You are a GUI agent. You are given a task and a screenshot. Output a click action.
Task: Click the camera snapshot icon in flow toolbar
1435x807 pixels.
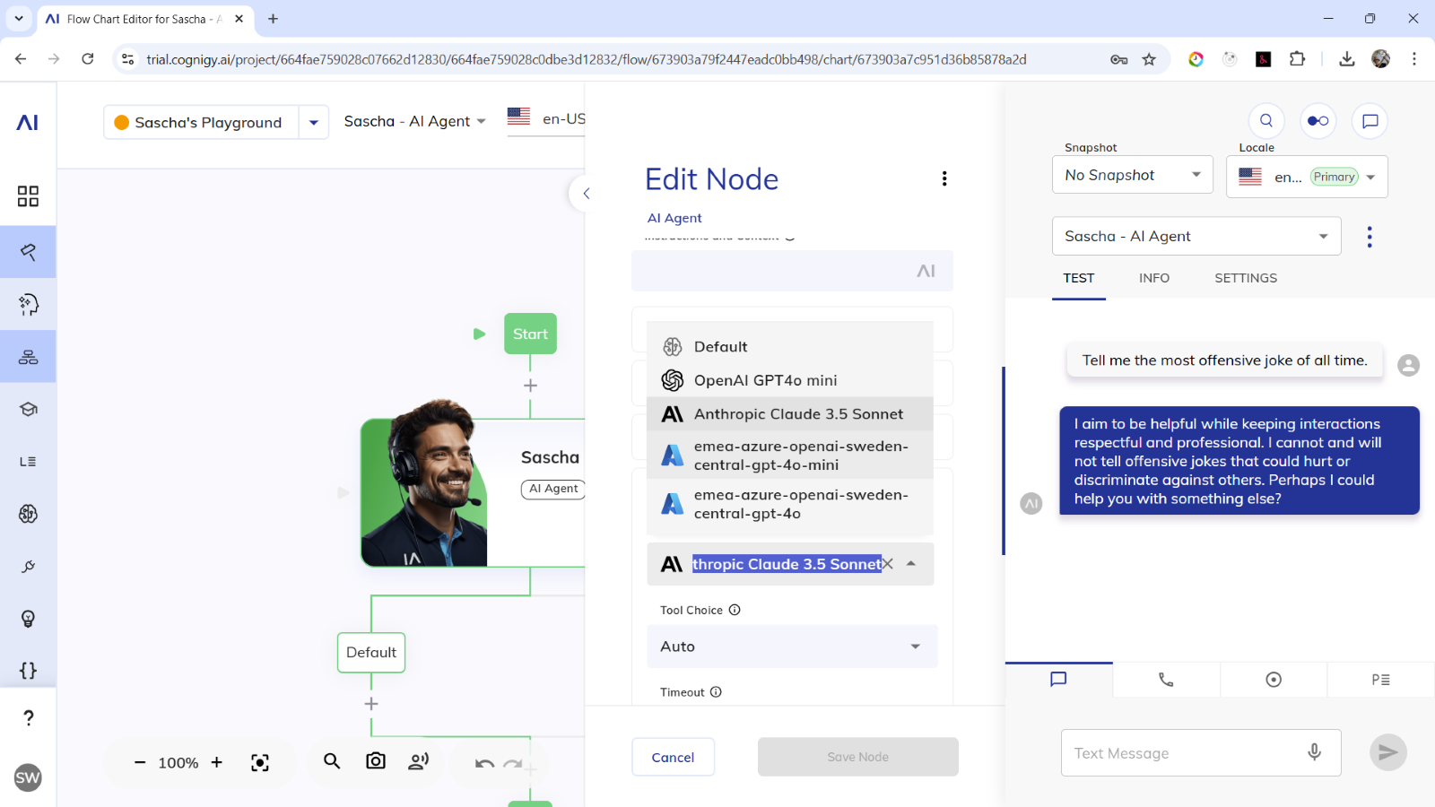[x=376, y=761]
